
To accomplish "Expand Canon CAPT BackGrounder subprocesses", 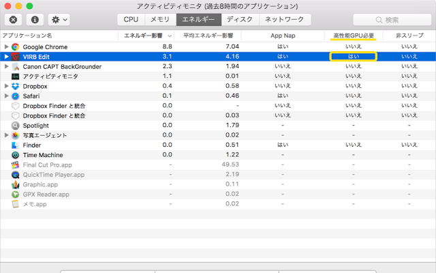I will (x=6, y=66).
